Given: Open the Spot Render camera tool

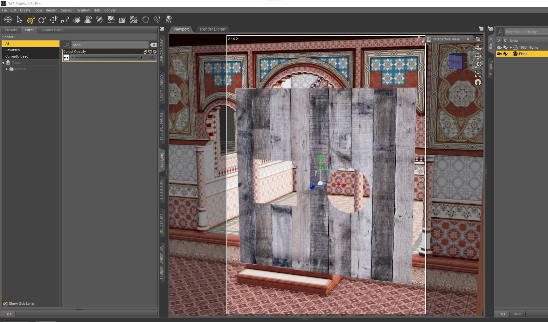Looking at the screenshot, I should point(122,20).
